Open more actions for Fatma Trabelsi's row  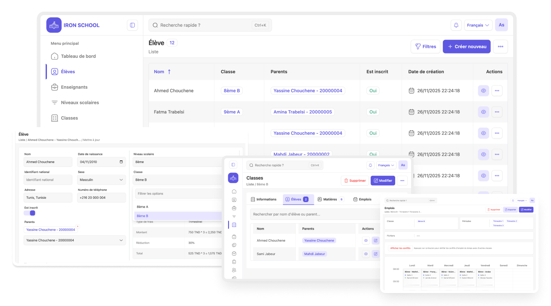pyautogui.click(x=497, y=112)
